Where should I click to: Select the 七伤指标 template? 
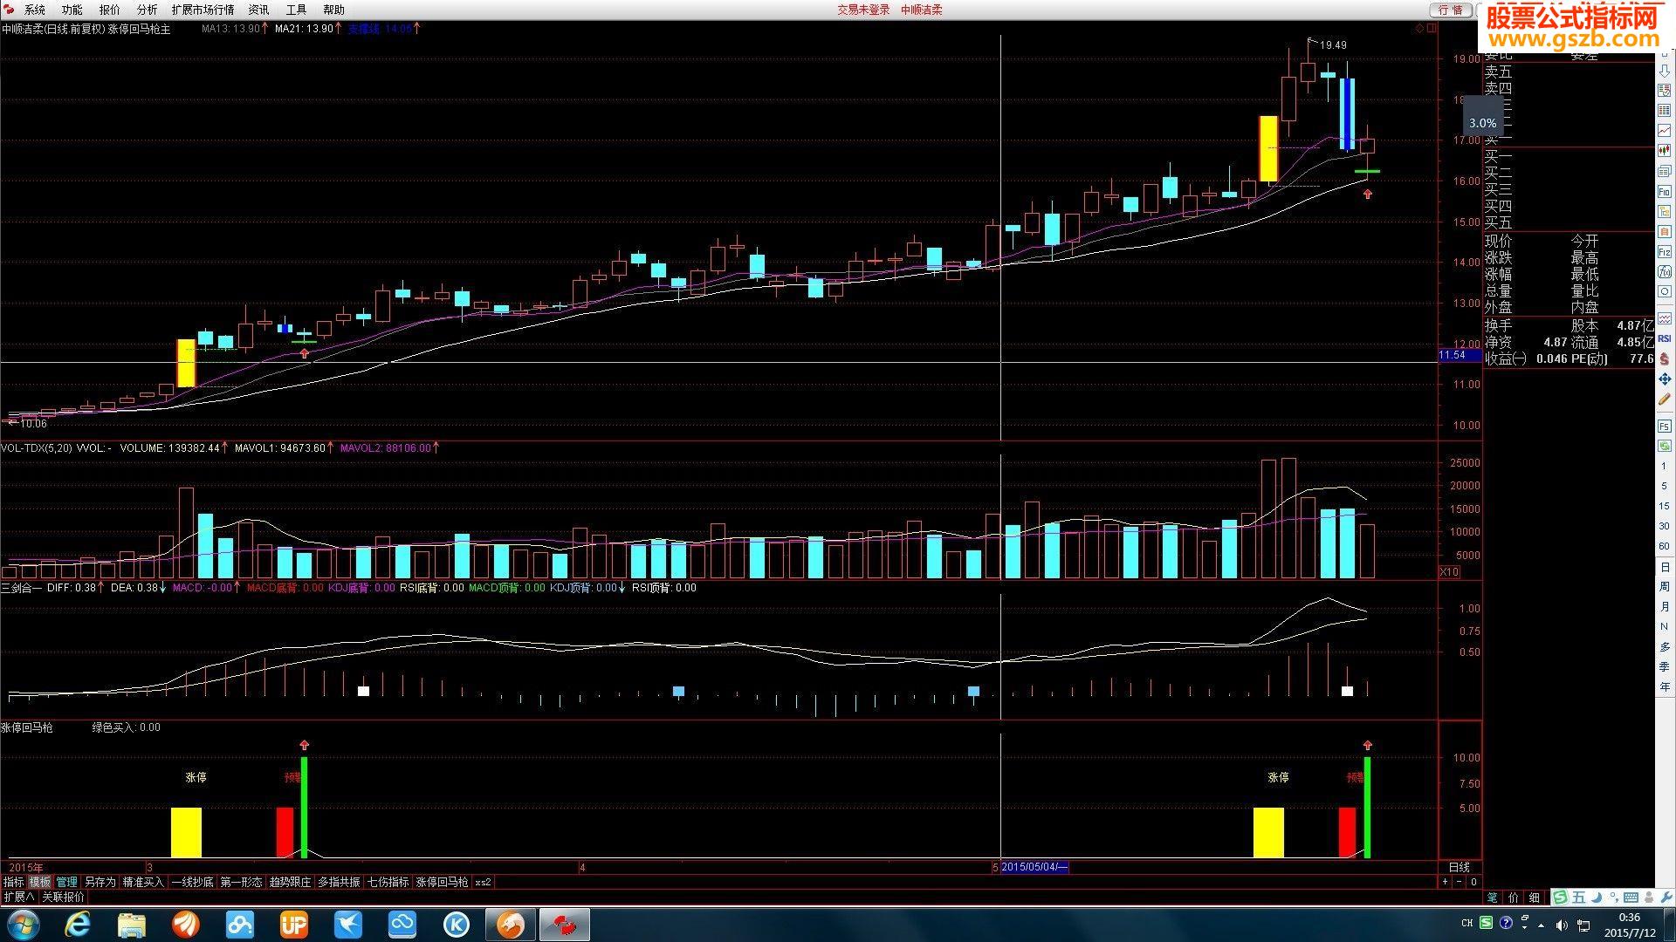[x=388, y=882]
